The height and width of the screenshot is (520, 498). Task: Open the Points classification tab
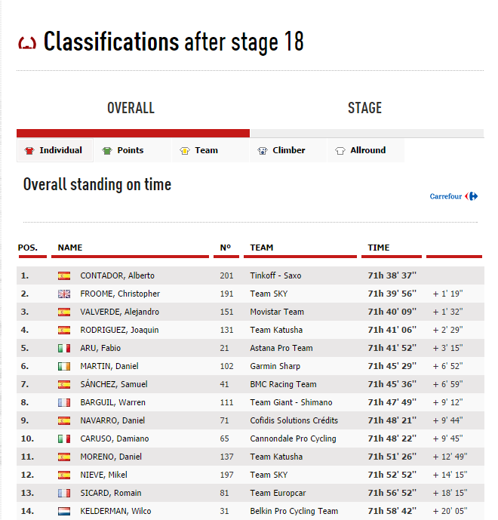[130, 150]
